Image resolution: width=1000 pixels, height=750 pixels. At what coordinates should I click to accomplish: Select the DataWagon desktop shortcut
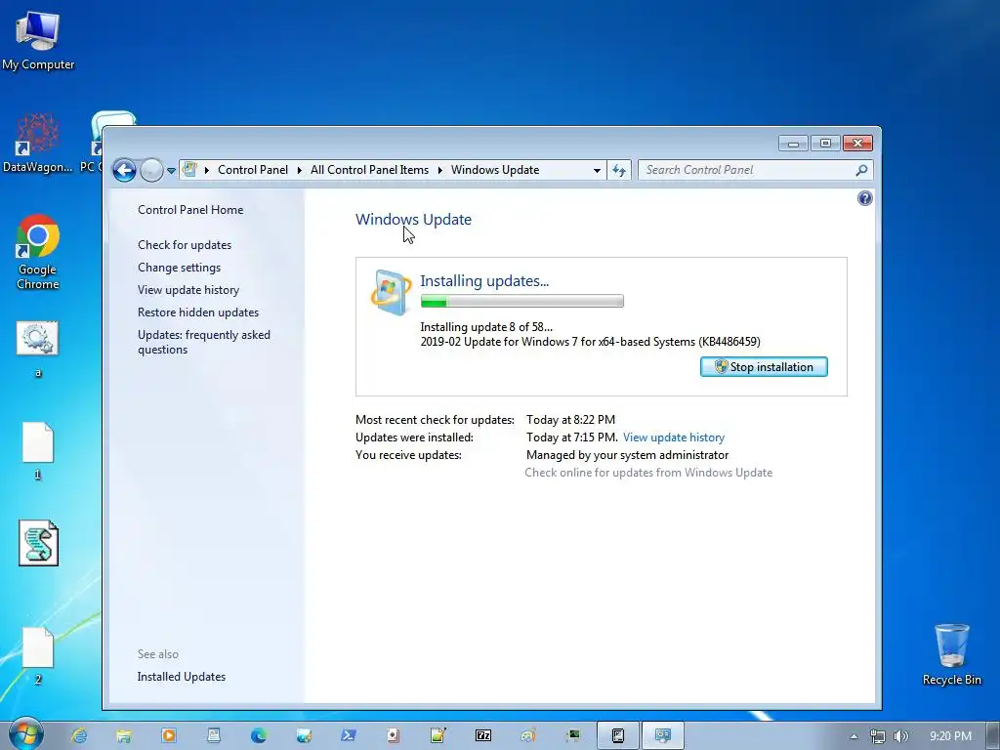point(38,143)
